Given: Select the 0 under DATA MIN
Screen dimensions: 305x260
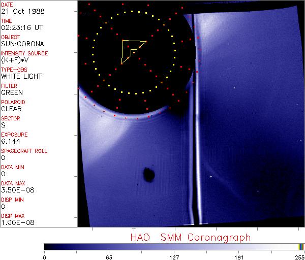Looking at the screenshot, I should [x=3, y=174].
